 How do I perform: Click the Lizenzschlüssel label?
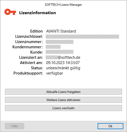(x=29, y=36)
